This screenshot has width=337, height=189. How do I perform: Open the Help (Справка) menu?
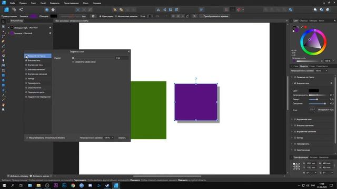pos(97,3)
